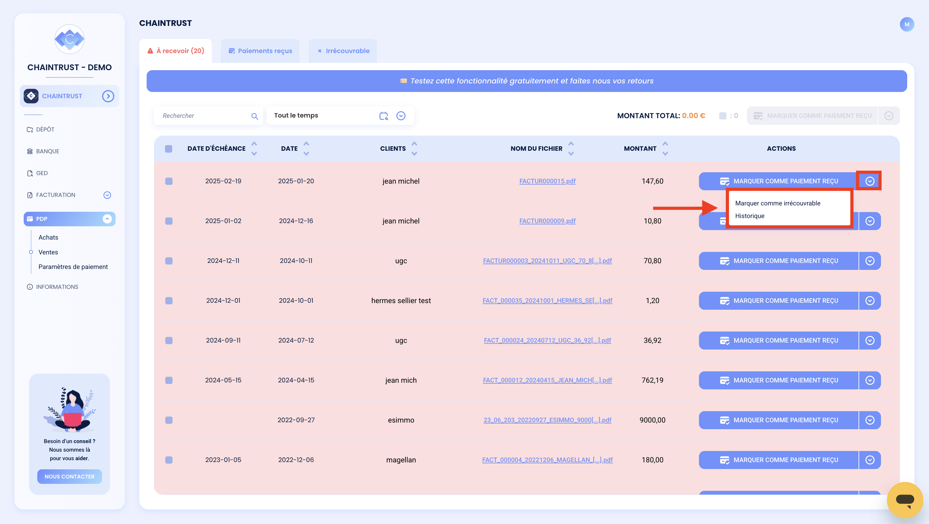Open the bulk action dropdown in the top toolbar
Viewport: 929px width, 524px height.
(889, 116)
